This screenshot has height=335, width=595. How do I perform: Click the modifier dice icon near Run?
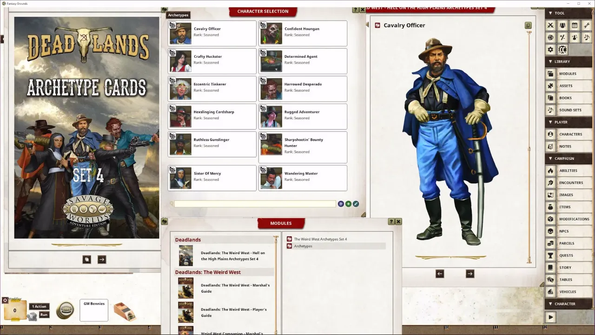pos(32,316)
